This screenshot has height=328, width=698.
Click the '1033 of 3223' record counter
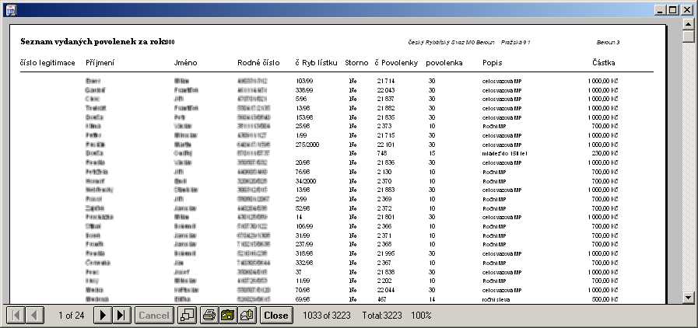[x=327, y=316]
